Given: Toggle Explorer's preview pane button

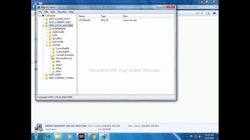Looking at the screenshot, I should 208,13.
